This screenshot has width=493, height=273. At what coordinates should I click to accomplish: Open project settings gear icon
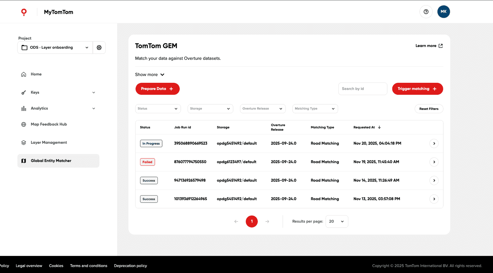99,48
